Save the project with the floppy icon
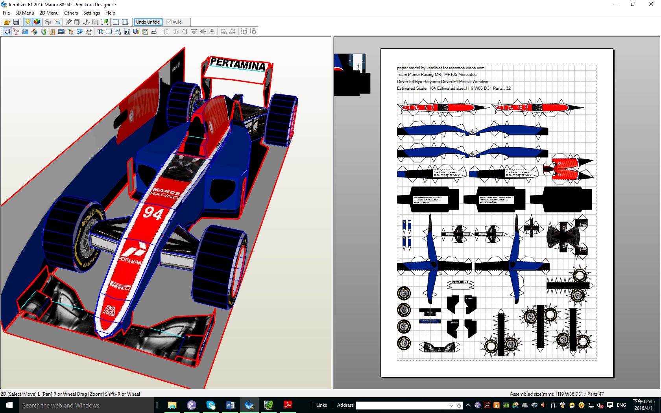The height and width of the screenshot is (413, 661). point(16,22)
